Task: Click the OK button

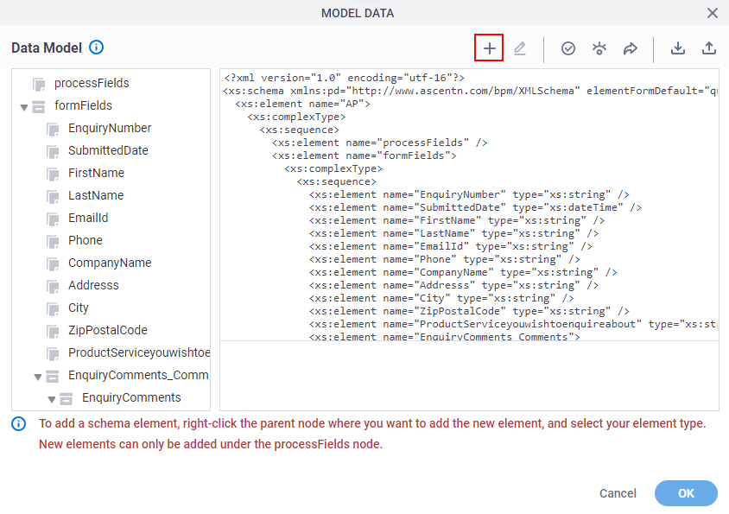Action: pos(686,493)
